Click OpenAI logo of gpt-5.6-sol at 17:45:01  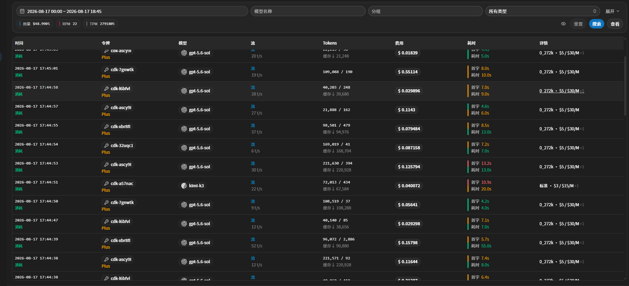tap(184, 72)
